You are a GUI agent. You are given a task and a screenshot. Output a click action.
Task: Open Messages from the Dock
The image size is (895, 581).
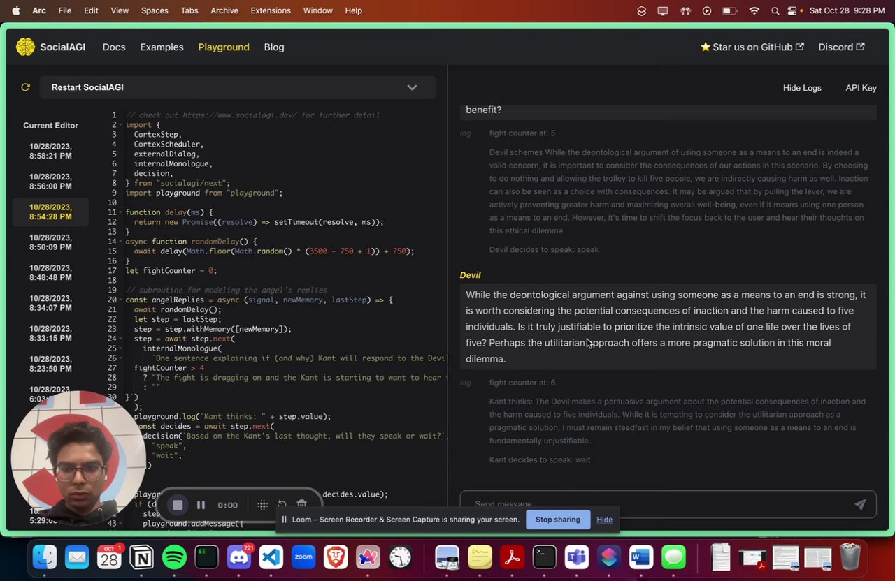point(674,557)
